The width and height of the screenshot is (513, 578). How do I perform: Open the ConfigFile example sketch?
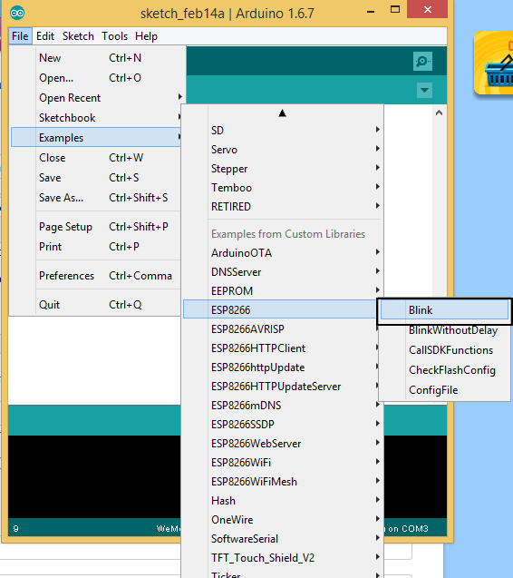click(x=444, y=389)
